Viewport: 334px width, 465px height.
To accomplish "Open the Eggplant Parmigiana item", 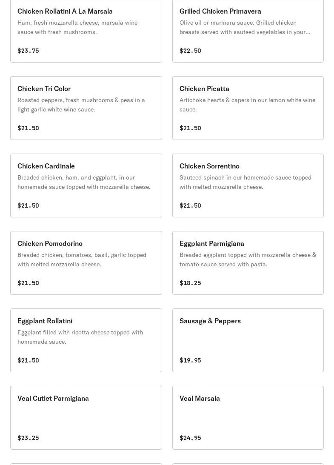I will [211, 244].
